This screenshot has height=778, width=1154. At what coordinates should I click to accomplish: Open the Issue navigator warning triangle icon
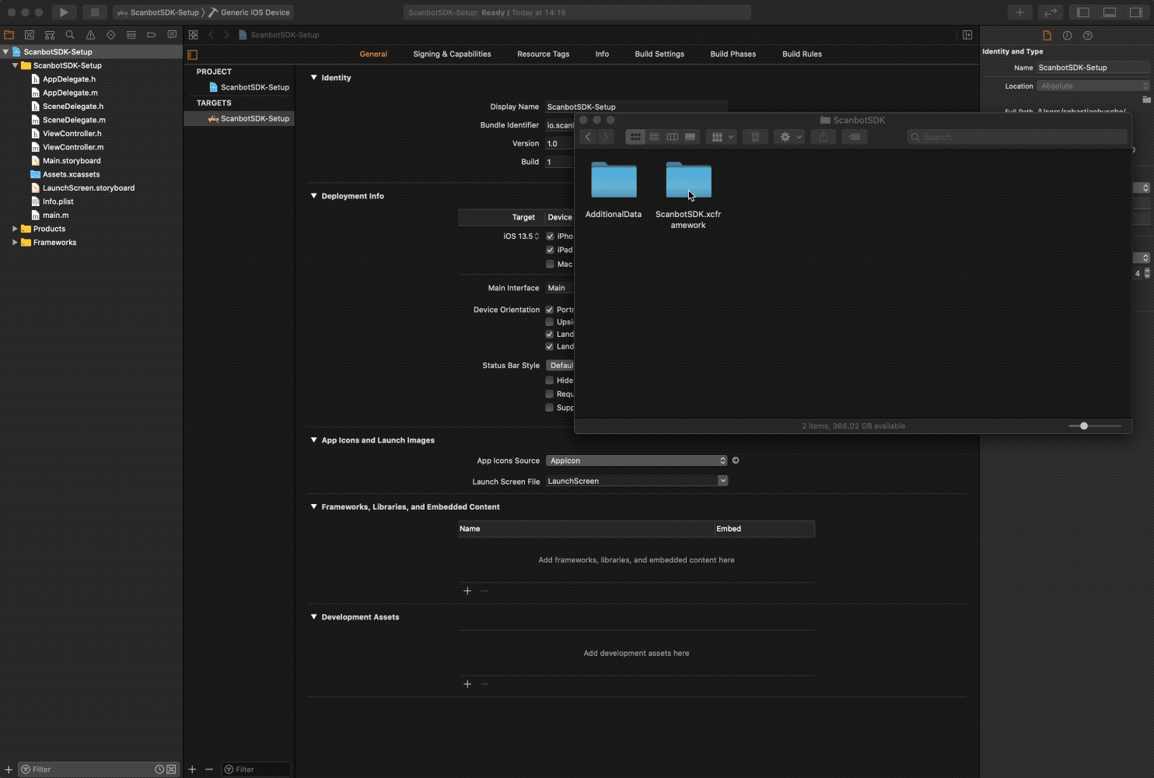tap(89, 34)
